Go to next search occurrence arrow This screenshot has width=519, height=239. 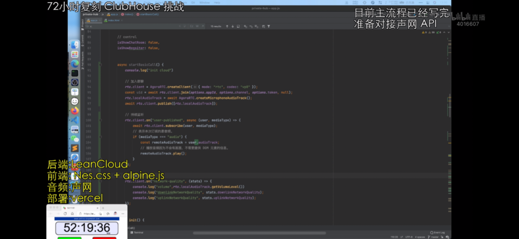233,26
